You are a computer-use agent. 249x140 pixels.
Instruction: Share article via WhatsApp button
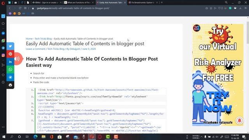click(11, 70)
